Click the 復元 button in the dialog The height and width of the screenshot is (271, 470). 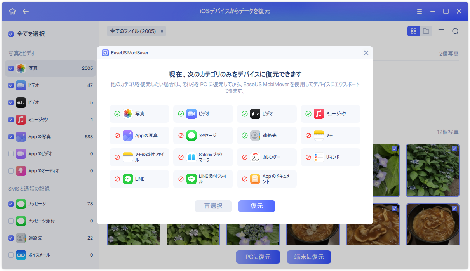257,206
